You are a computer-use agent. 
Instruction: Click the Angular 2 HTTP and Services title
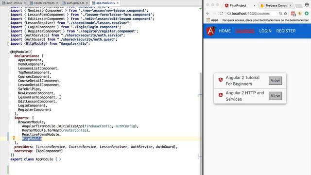pos(245,96)
